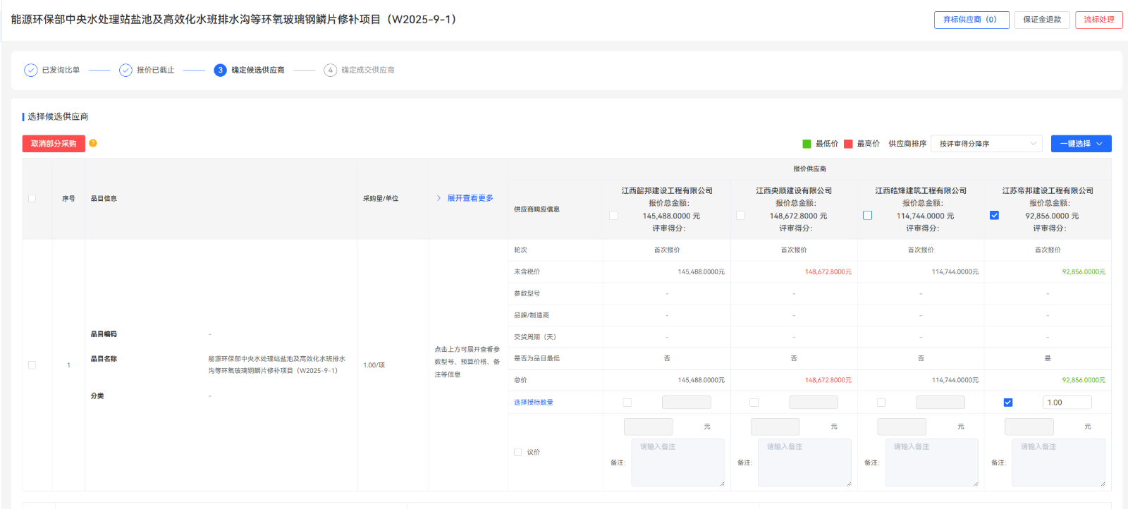
Task: Click the red 最高价 legend swatch
Action: 848,144
